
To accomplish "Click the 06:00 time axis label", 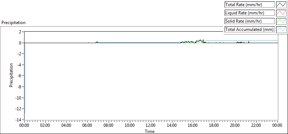I will pos(87,125).
